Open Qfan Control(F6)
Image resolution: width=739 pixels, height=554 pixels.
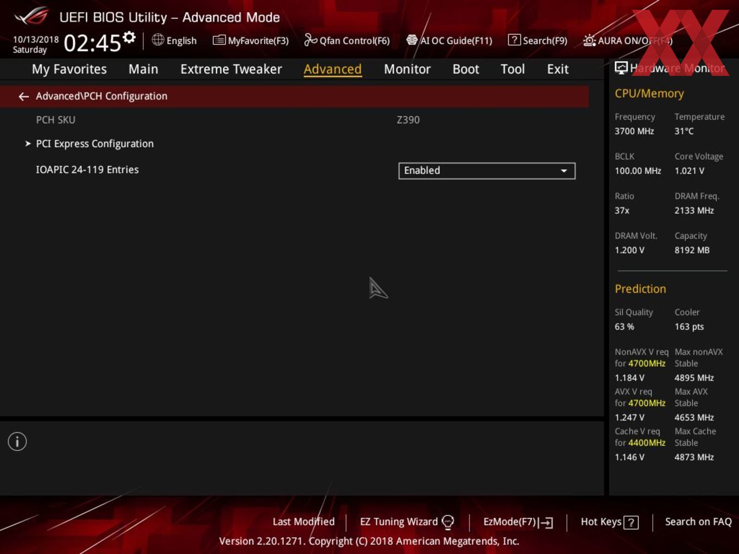click(347, 40)
